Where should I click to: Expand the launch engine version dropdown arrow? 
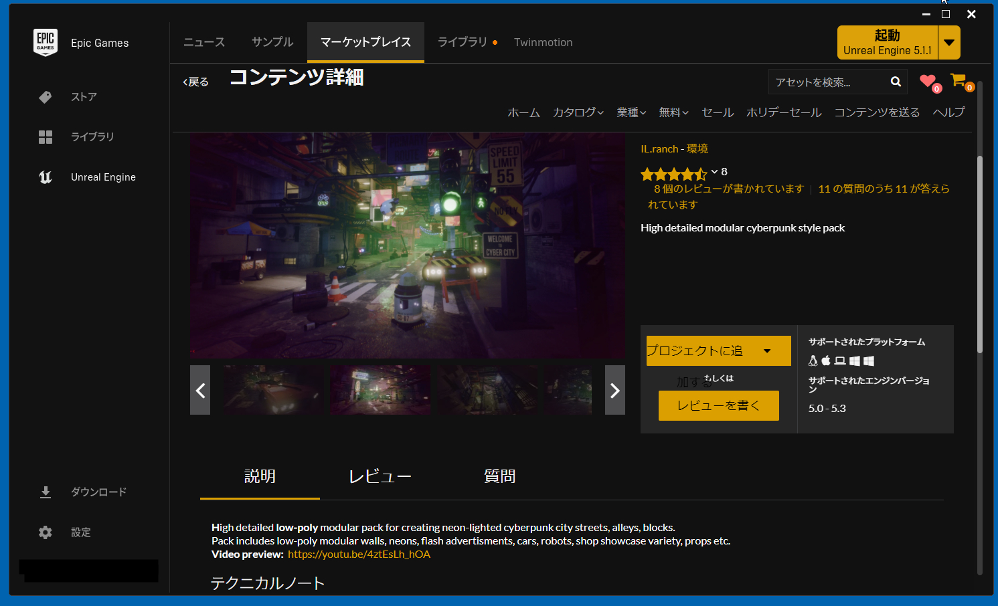pyautogui.click(x=949, y=43)
